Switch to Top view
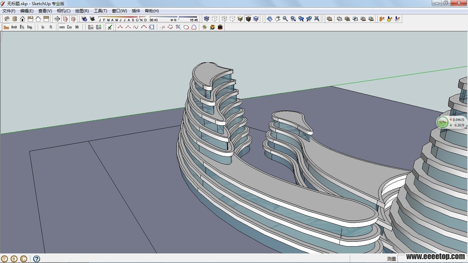This screenshot has height=263, width=468. tap(14, 19)
